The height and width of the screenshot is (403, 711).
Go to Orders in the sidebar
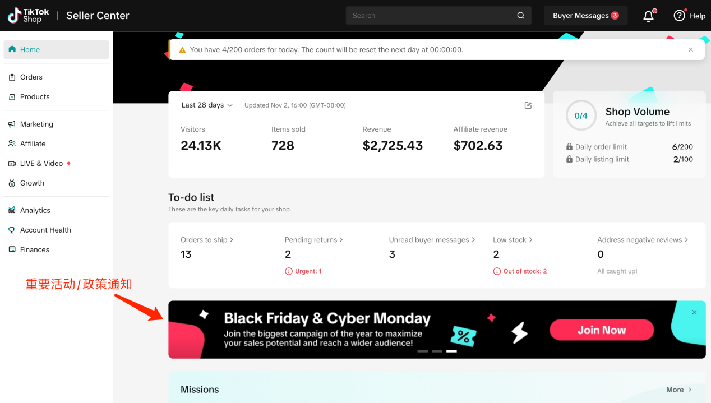[x=31, y=77]
